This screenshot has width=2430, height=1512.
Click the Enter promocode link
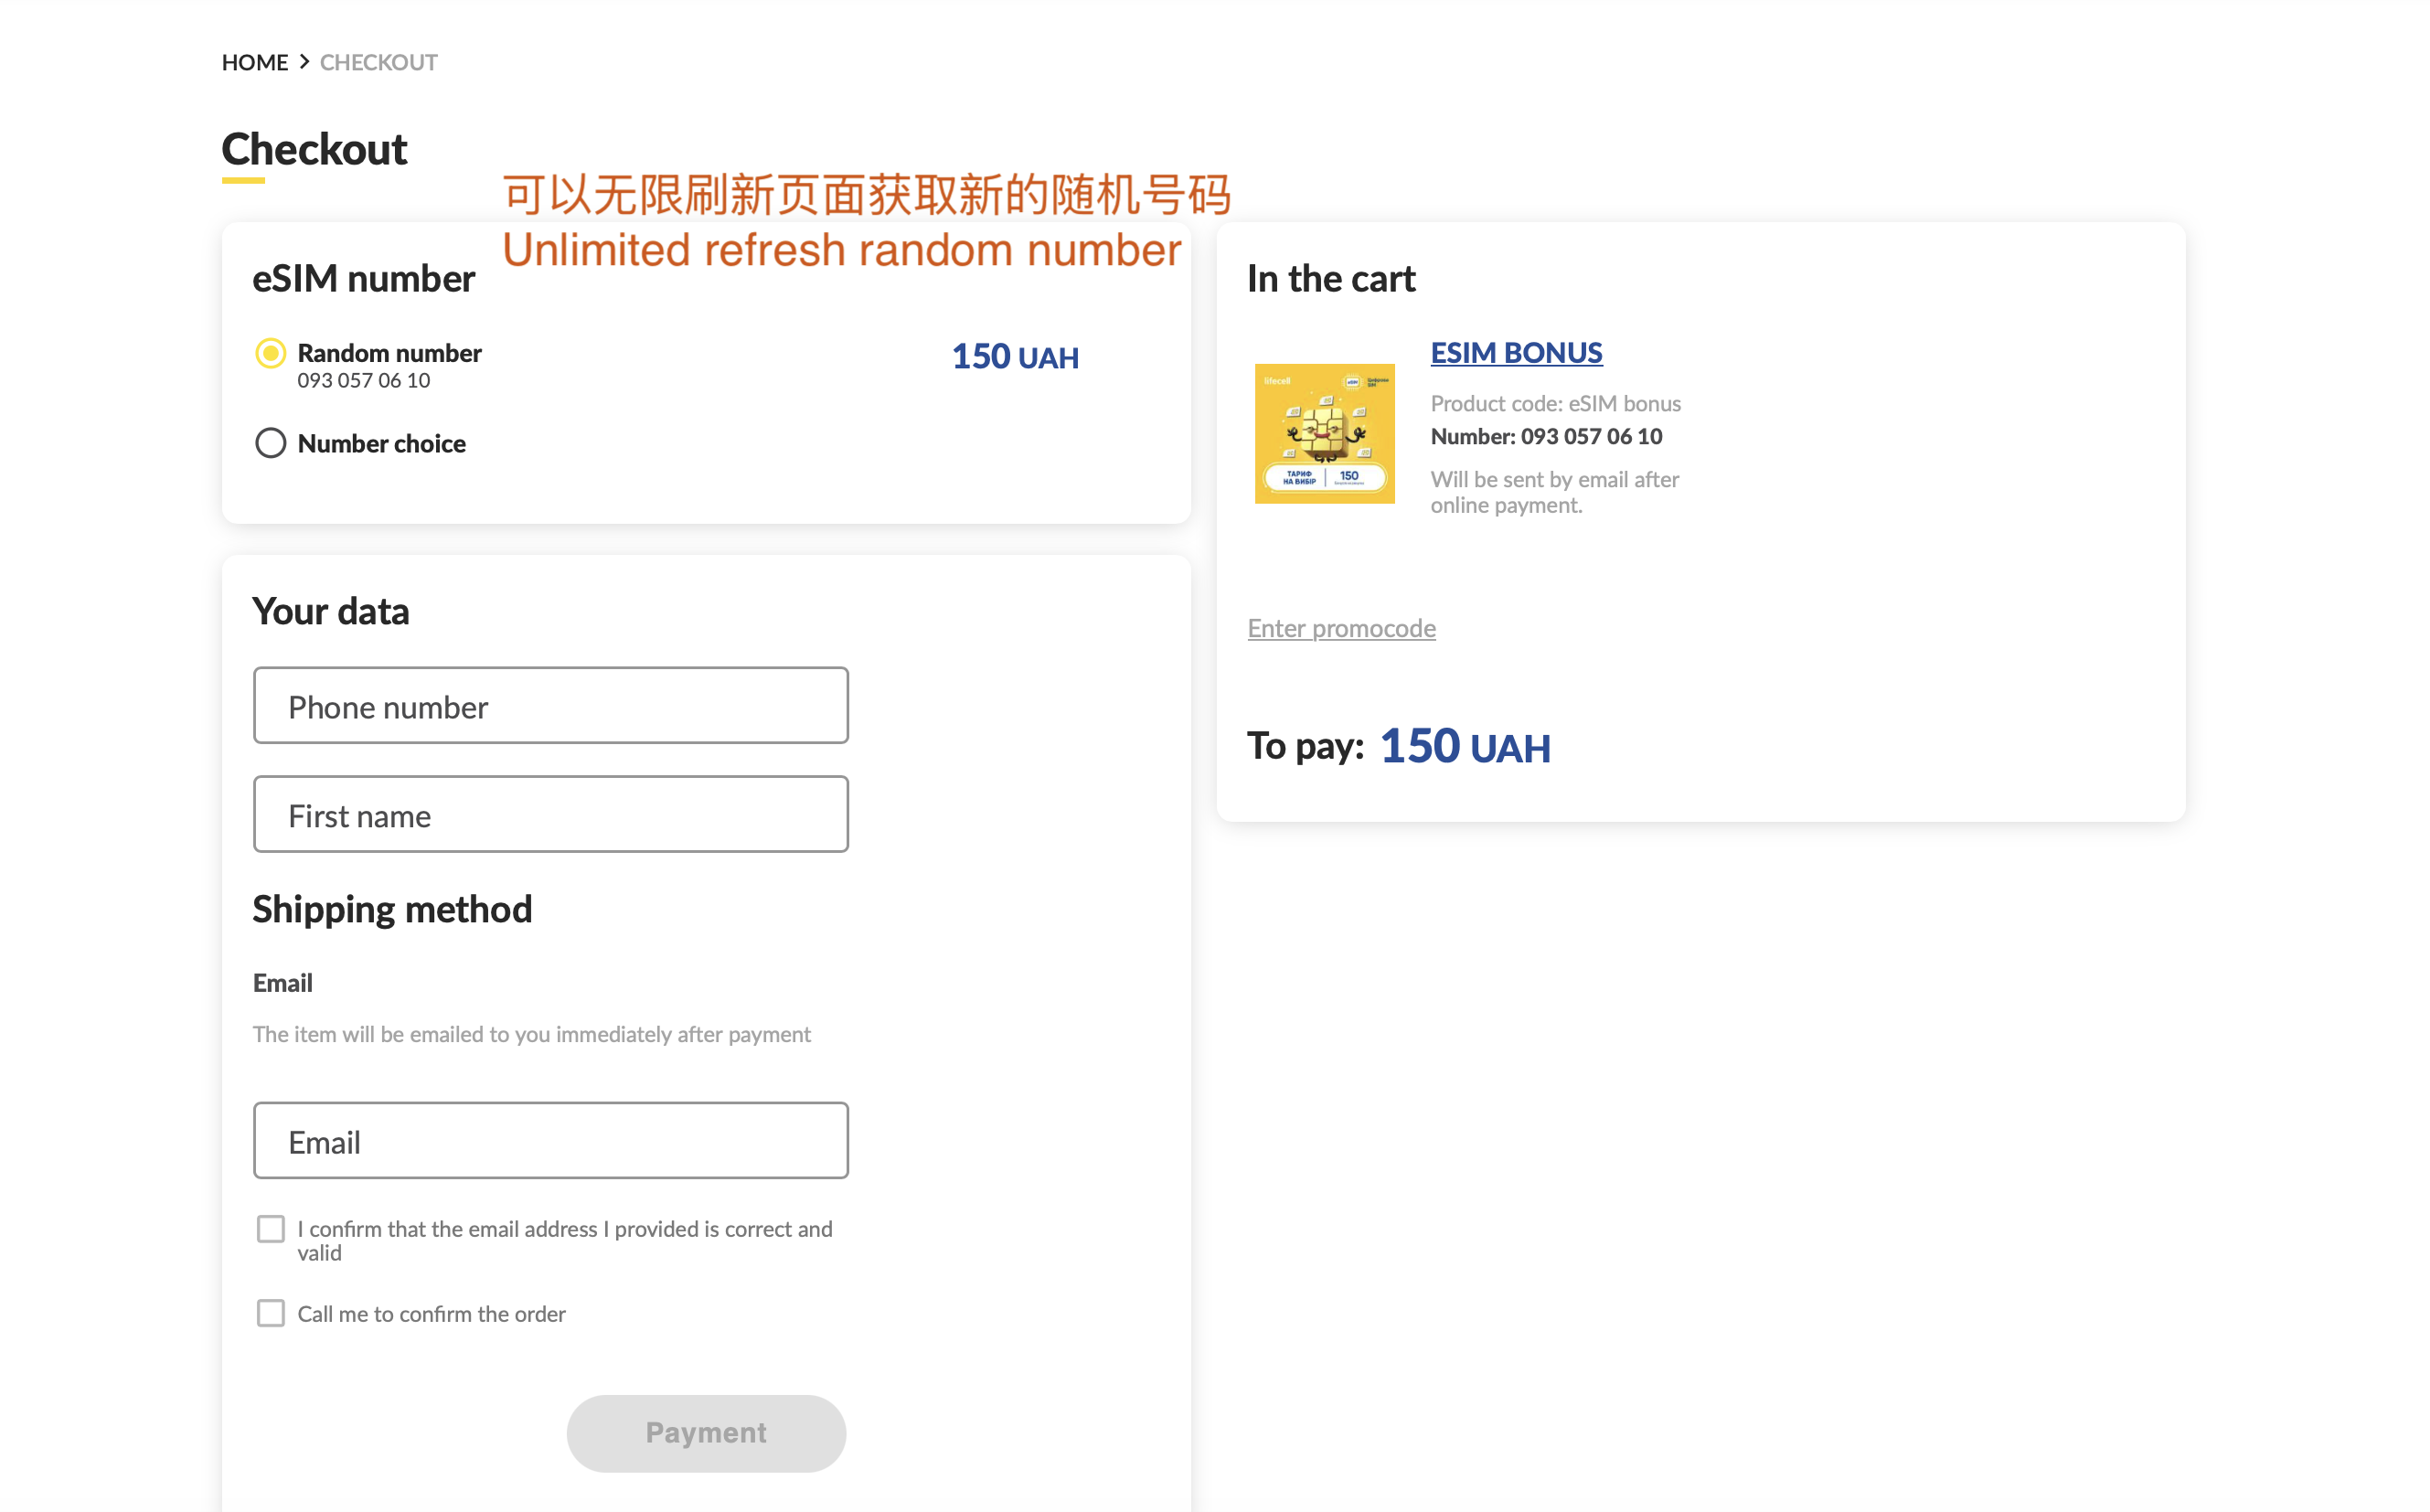click(1341, 628)
